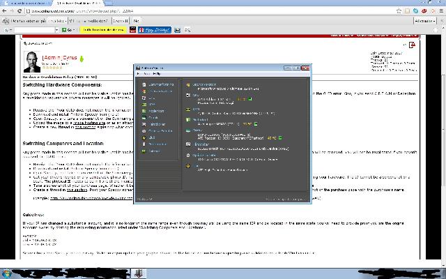Click Hard Drives heading in summary panel
The image size is (446, 279).
point(201,144)
